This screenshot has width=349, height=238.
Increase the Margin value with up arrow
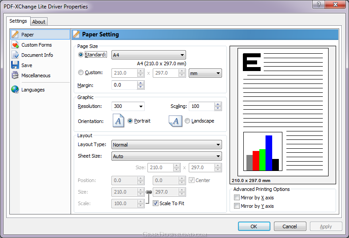pyautogui.click(x=140, y=83)
